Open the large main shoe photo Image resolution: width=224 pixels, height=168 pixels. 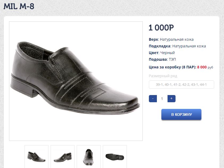pos(76,81)
